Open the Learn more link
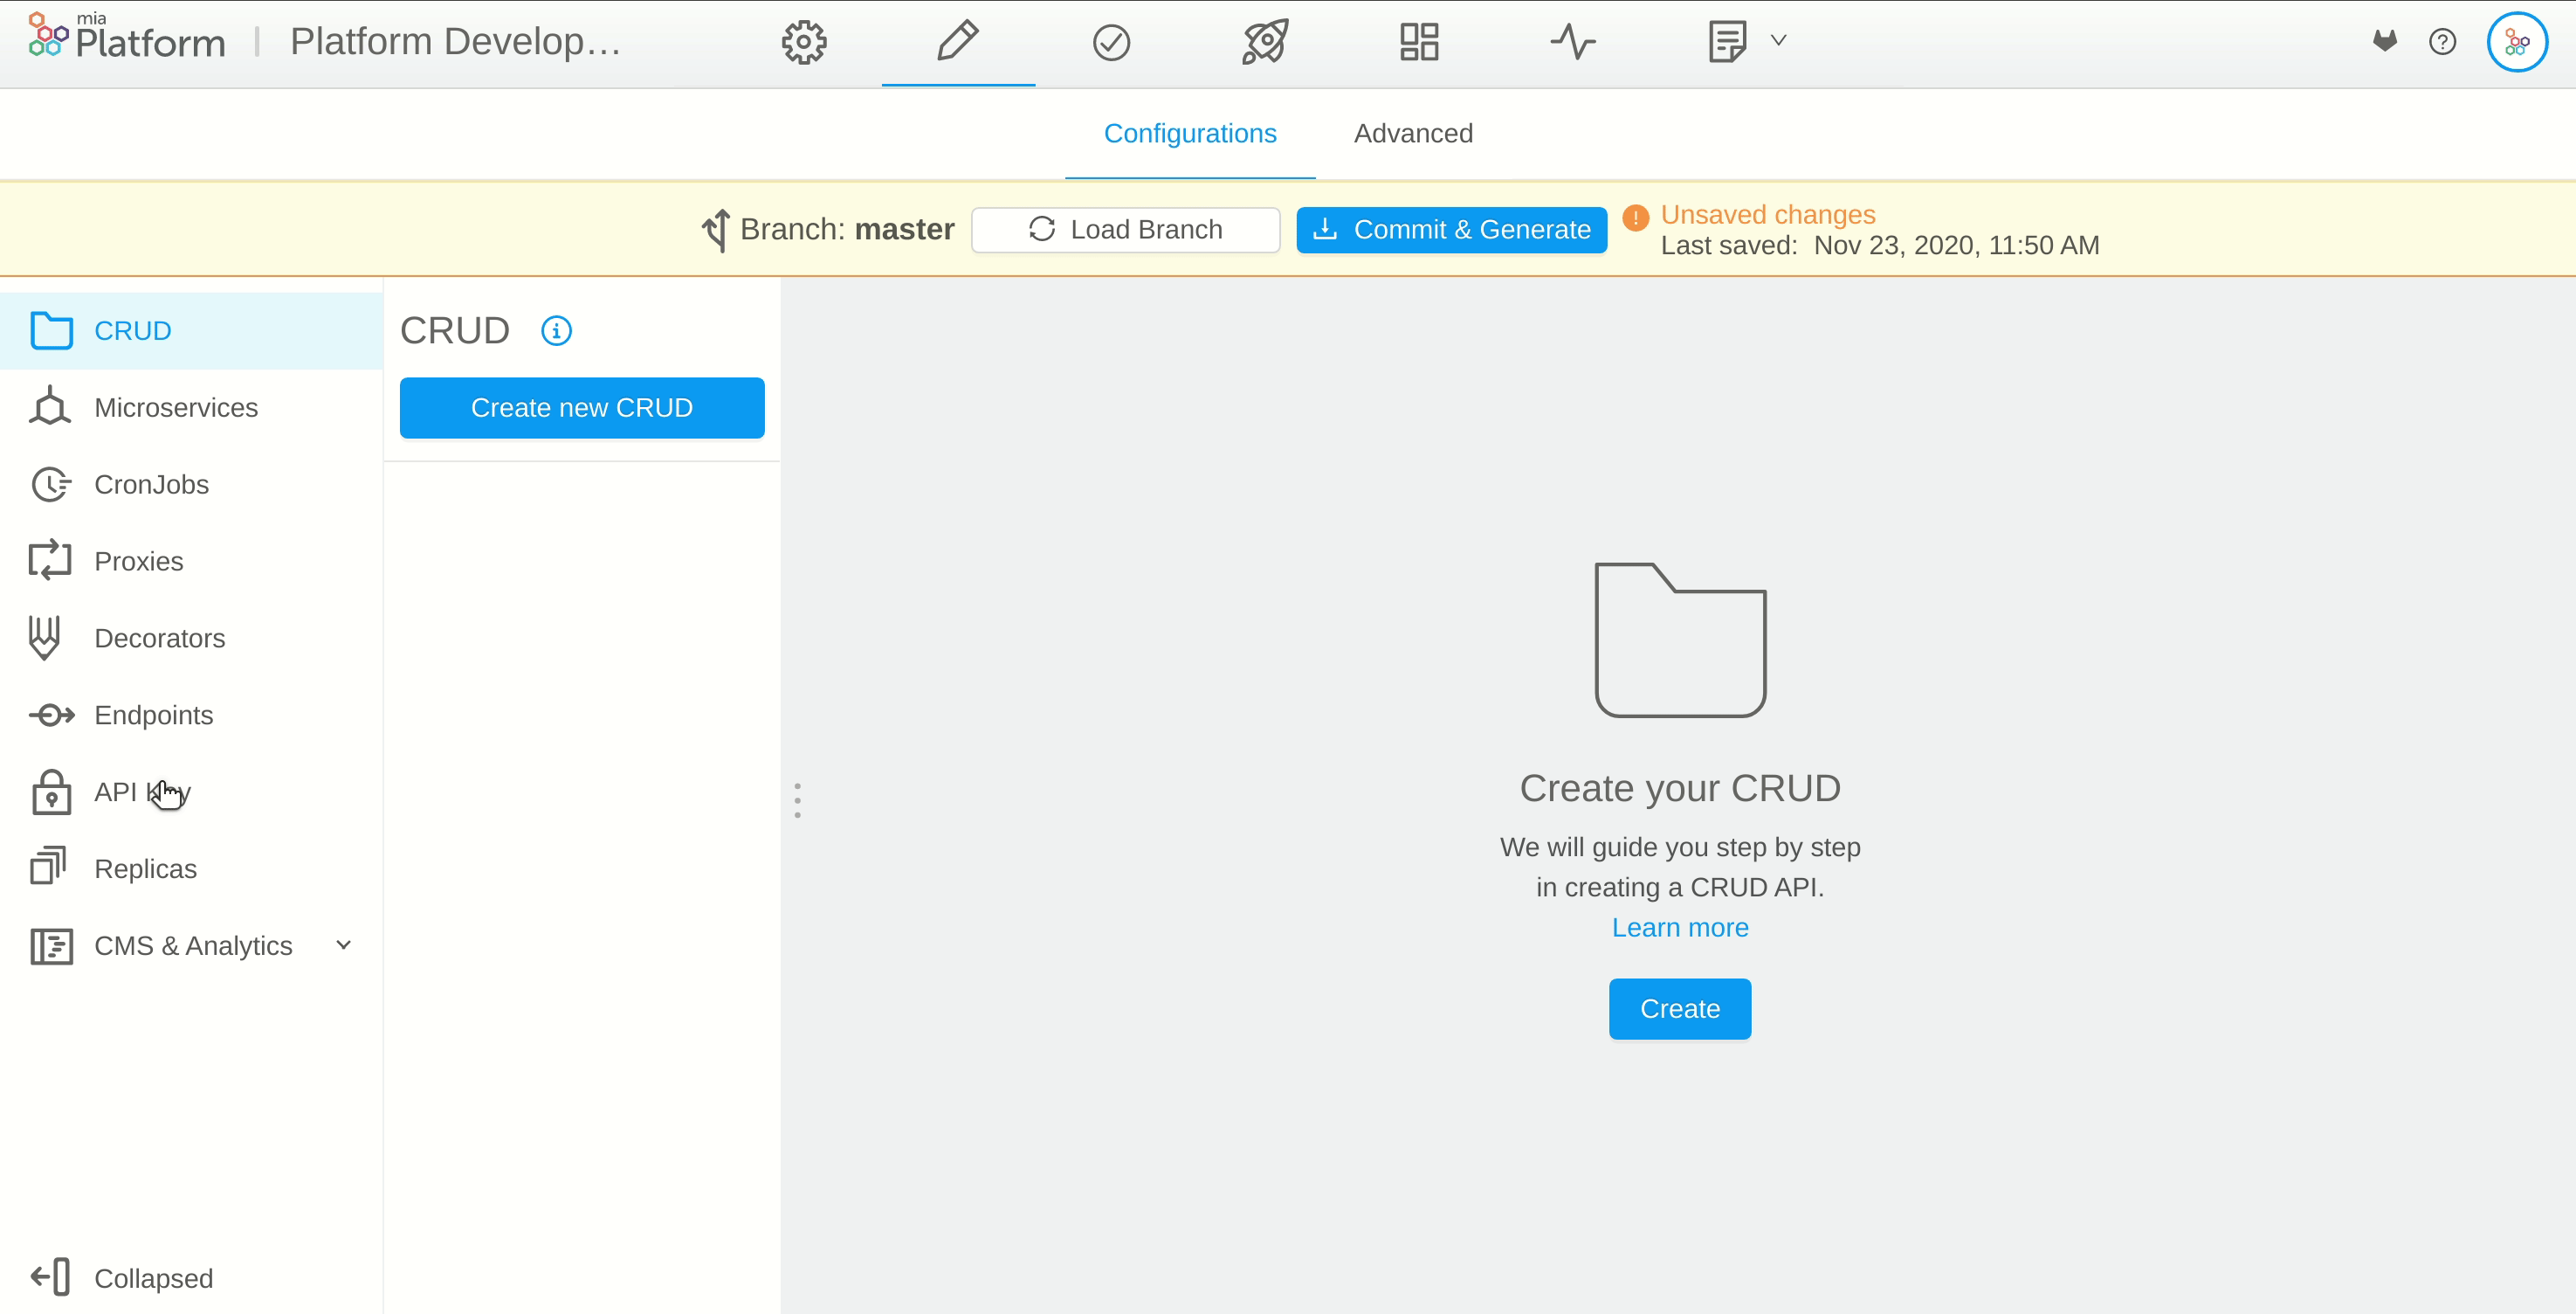This screenshot has width=2576, height=1314. (1679, 927)
